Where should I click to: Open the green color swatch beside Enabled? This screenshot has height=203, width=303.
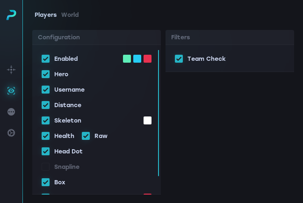(127, 59)
